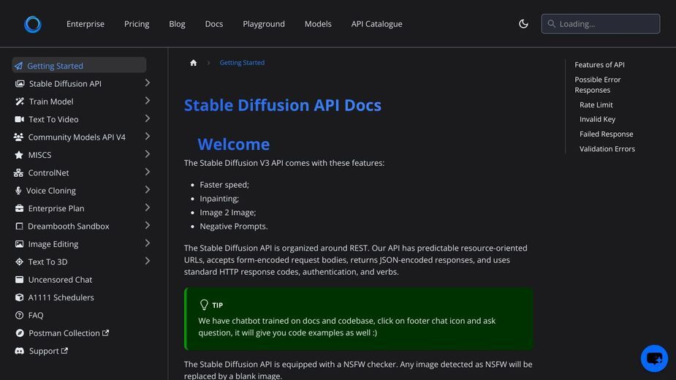Open the Enterprise nav item
Image resolution: width=676 pixels, height=380 pixels.
(86, 24)
